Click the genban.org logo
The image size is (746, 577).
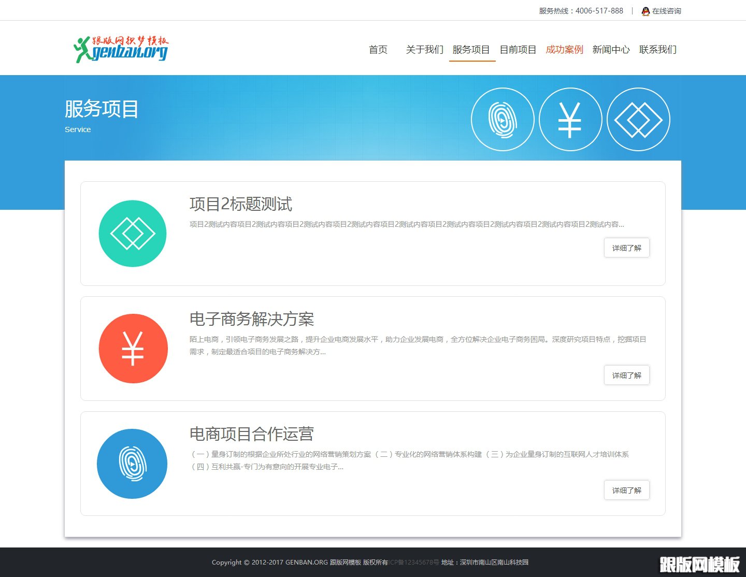point(121,48)
